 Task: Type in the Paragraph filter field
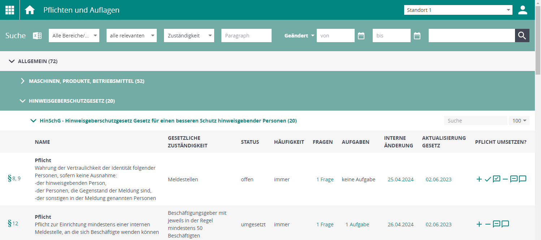pyautogui.click(x=246, y=35)
